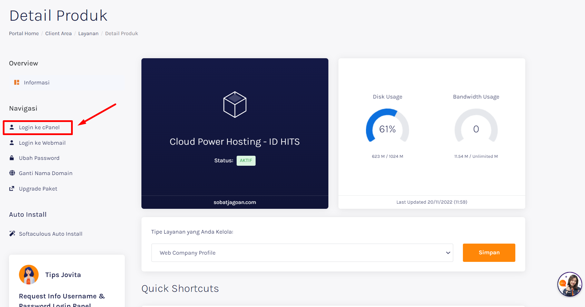Click the cube product icon

coord(235,104)
